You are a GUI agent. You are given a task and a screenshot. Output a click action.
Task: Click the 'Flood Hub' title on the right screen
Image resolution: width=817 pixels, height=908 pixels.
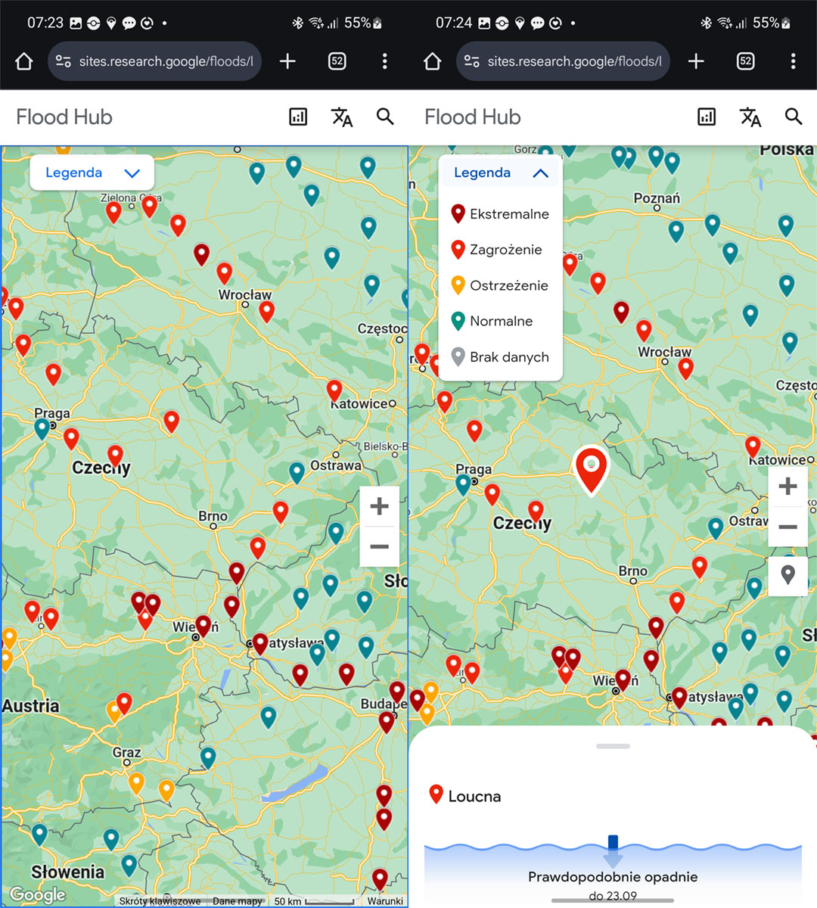click(473, 117)
